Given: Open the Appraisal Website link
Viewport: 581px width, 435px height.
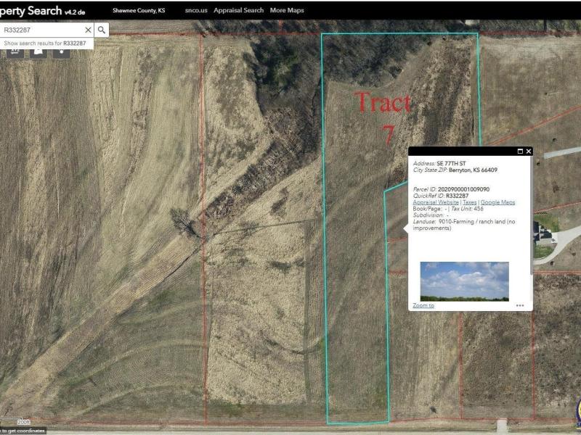Looking at the screenshot, I should 436,202.
